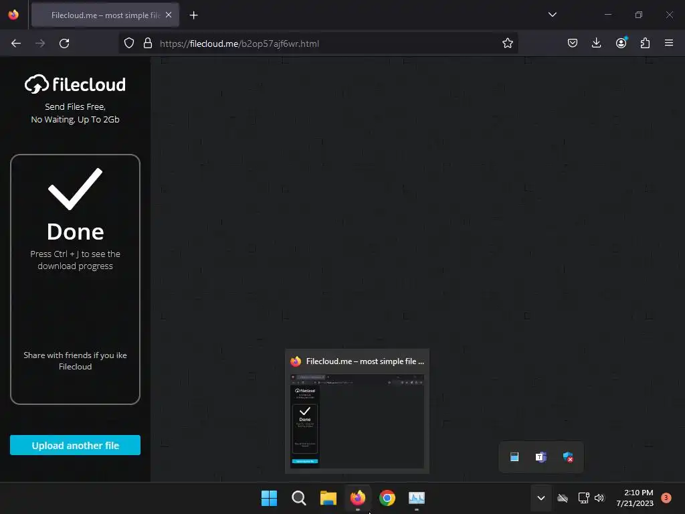Restore down the Firefox window

click(x=639, y=15)
